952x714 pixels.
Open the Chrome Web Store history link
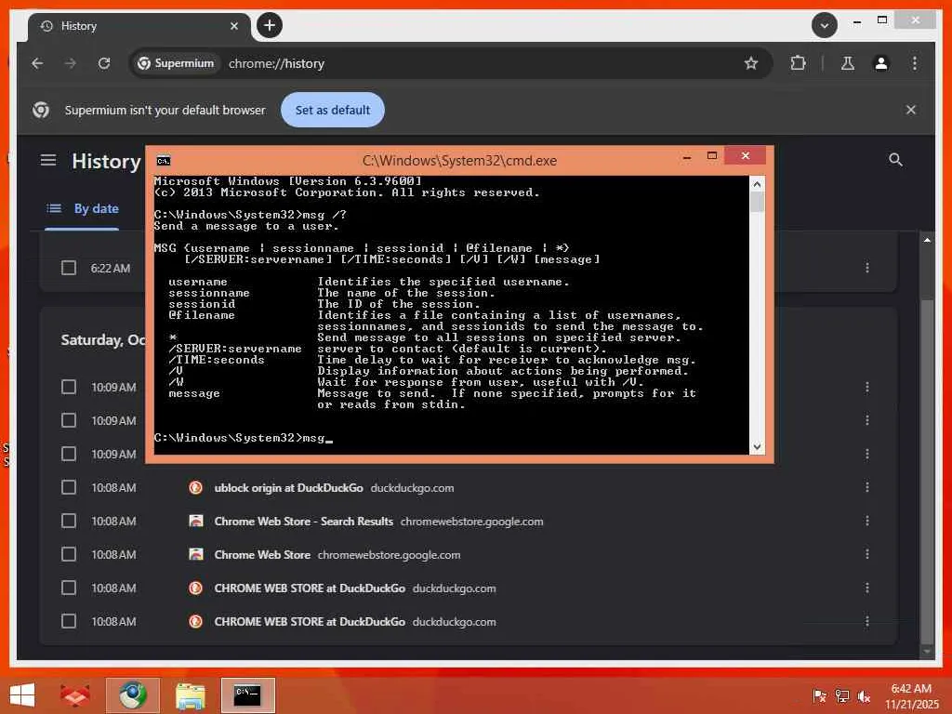tap(262, 554)
